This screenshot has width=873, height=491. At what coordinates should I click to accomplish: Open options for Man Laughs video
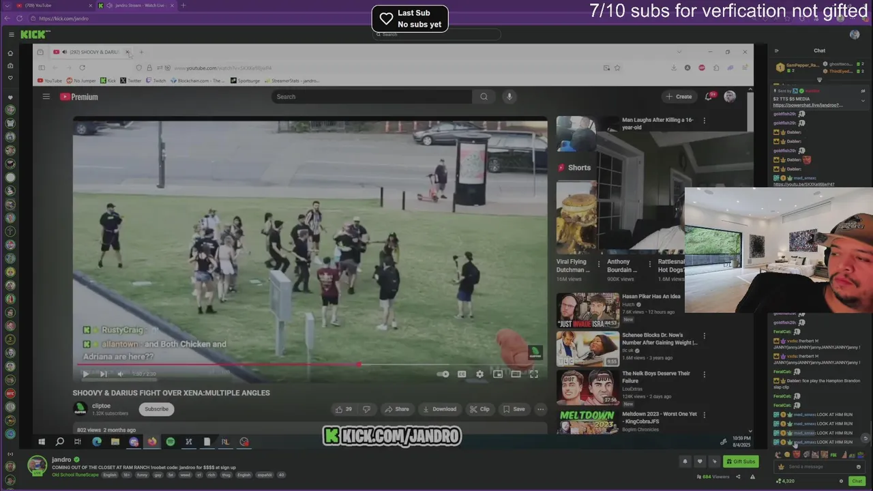coord(705,121)
